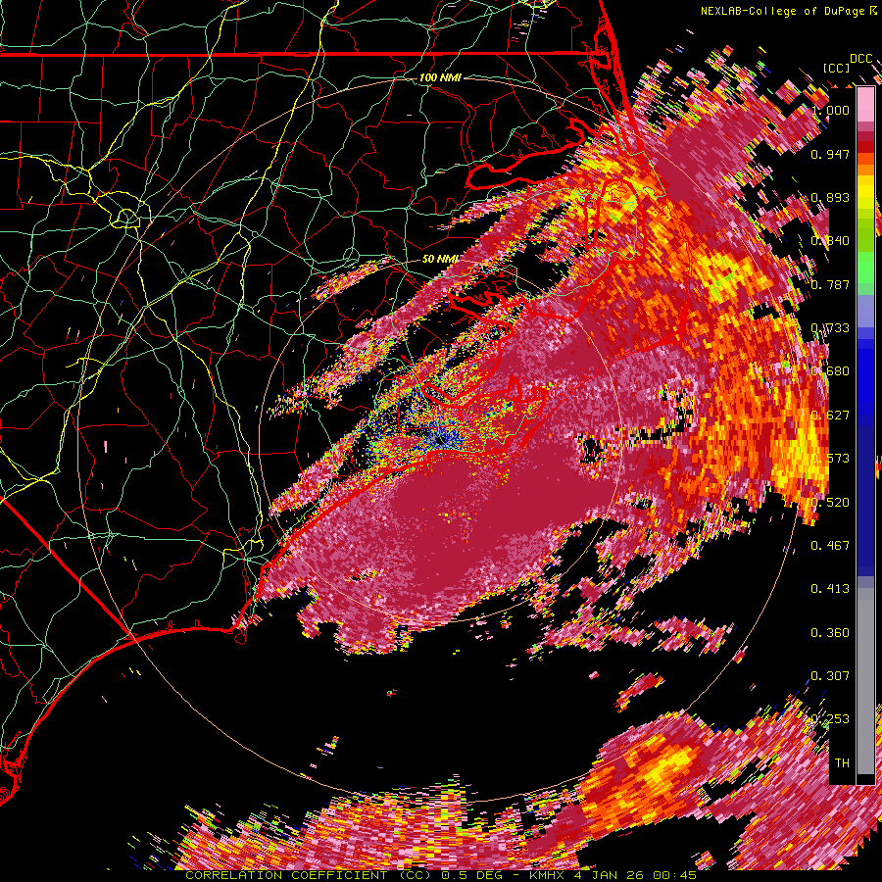This screenshot has width=882, height=882.
Task: Click the 0.947 legend value
Action: [830, 154]
